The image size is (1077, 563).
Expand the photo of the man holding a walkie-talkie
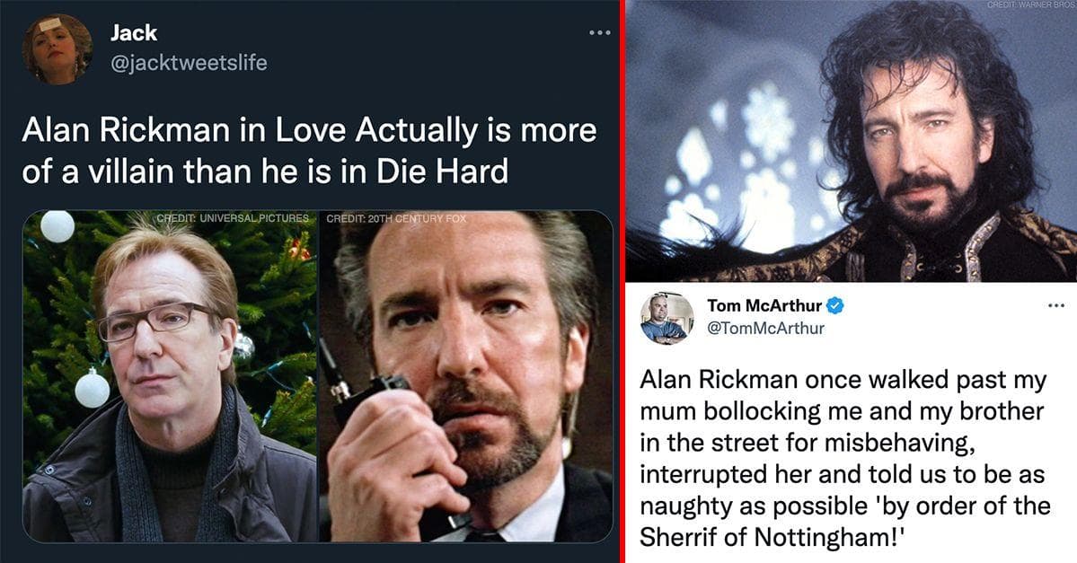(x=465, y=377)
